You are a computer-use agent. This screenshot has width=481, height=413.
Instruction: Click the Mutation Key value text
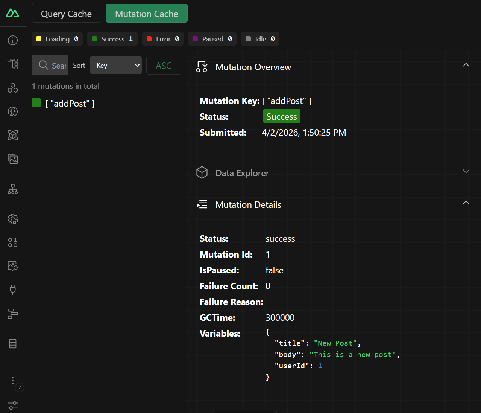[x=287, y=101]
